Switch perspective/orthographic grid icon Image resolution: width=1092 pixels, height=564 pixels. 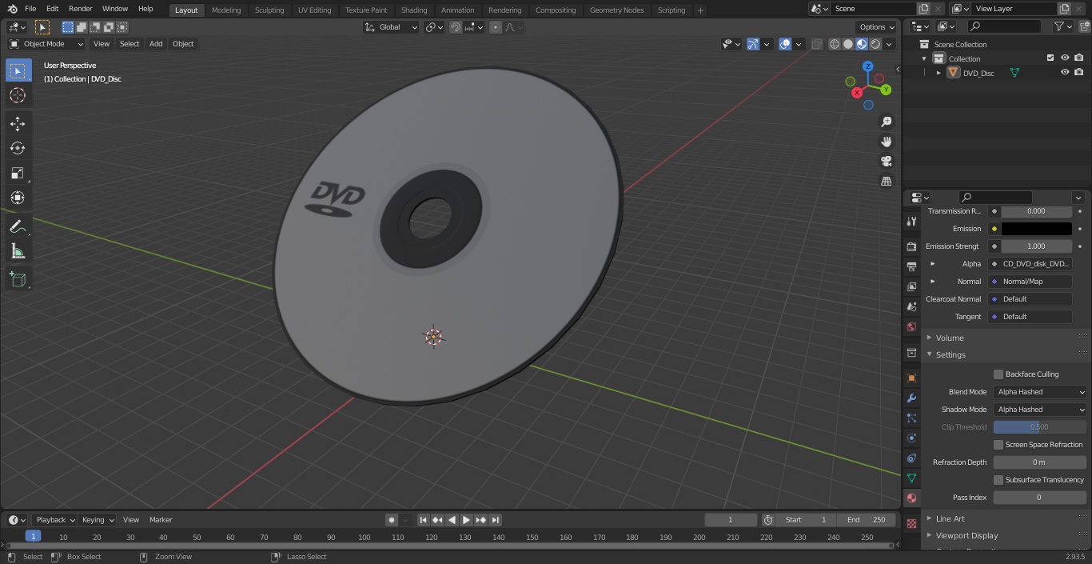tap(886, 182)
